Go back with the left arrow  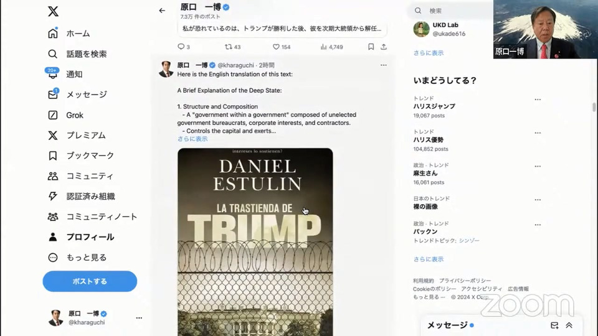click(162, 11)
